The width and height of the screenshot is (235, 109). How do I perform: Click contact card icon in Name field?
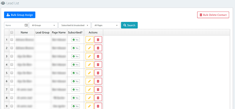[x=26, y=25]
